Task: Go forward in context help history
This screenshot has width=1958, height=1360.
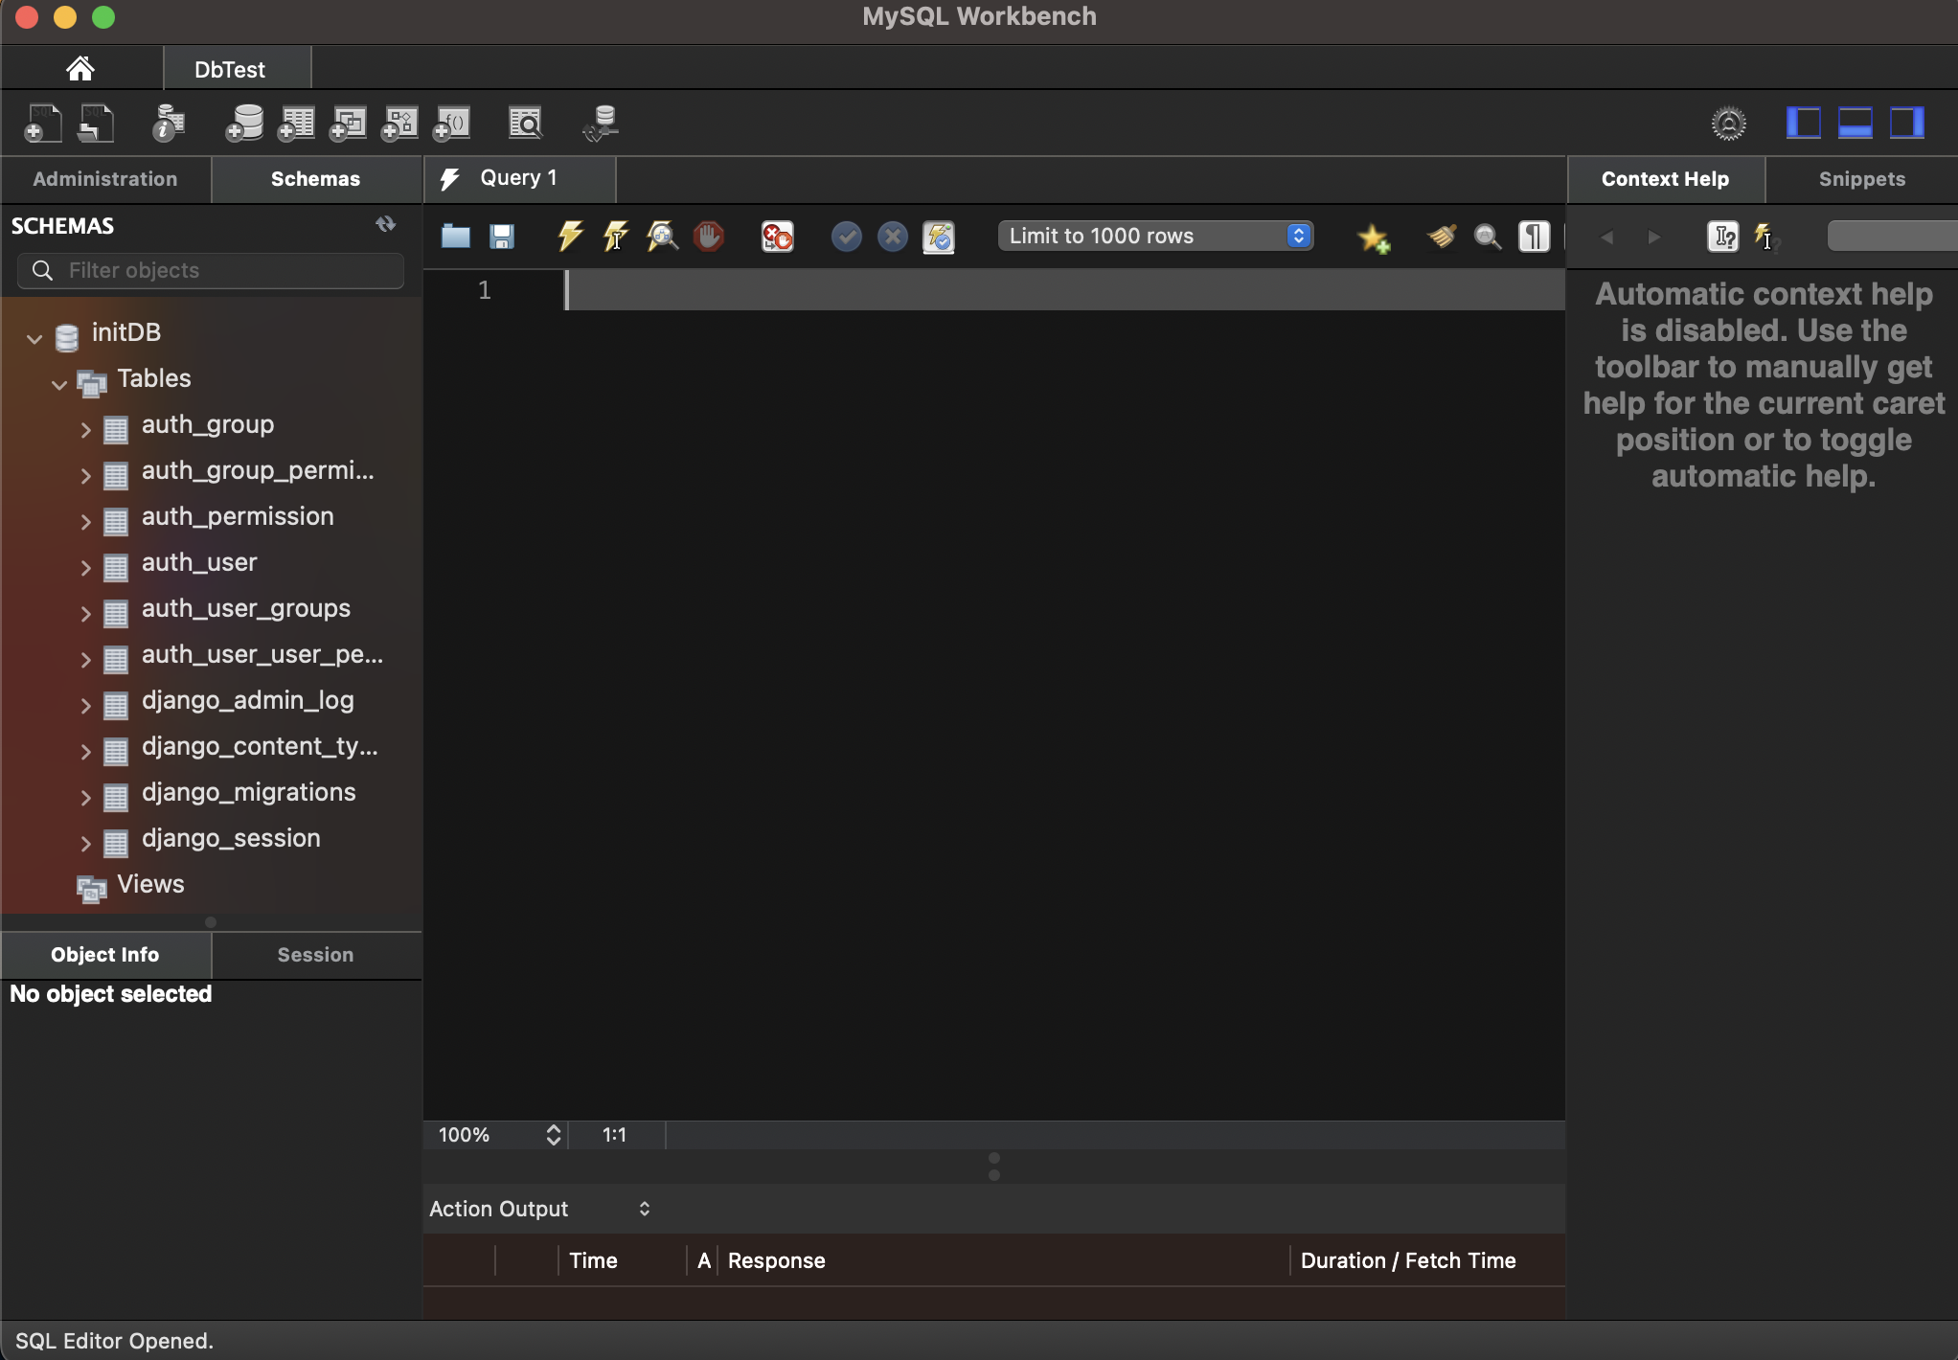Action: point(1654,238)
